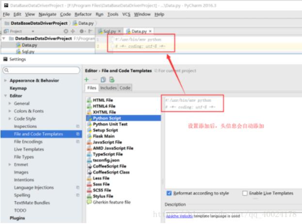
Task: Click fold marker on editor line 1
Action: point(113,40)
